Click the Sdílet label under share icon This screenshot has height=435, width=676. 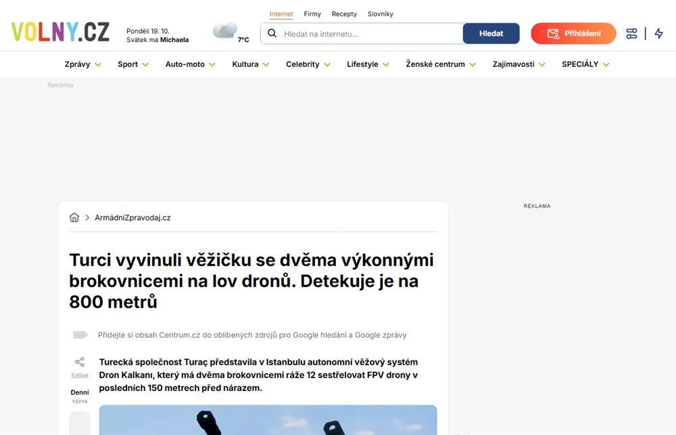pos(80,375)
